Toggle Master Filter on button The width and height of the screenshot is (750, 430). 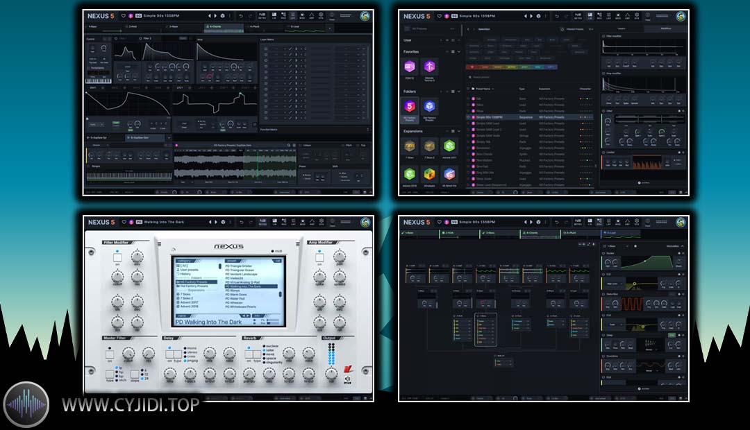pyautogui.click(x=110, y=354)
